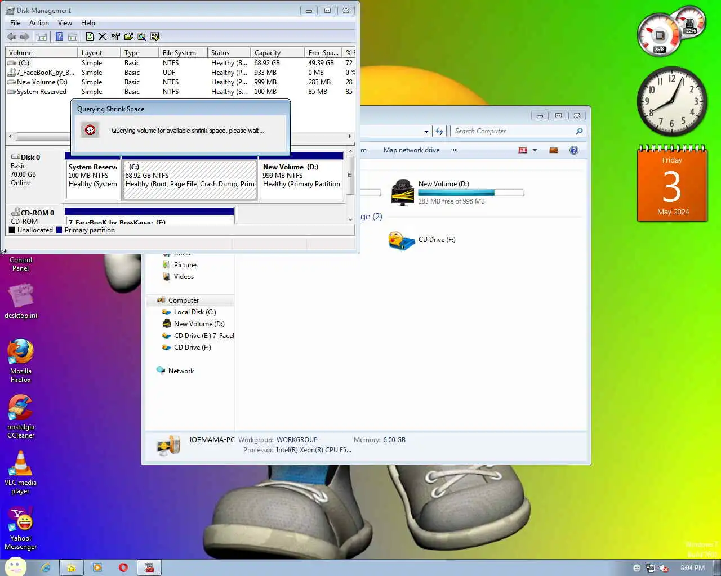Image resolution: width=721 pixels, height=576 pixels.
Task: Toggle the Explorer preview pane icon
Action: pyautogui.click(x=554, y=150)
